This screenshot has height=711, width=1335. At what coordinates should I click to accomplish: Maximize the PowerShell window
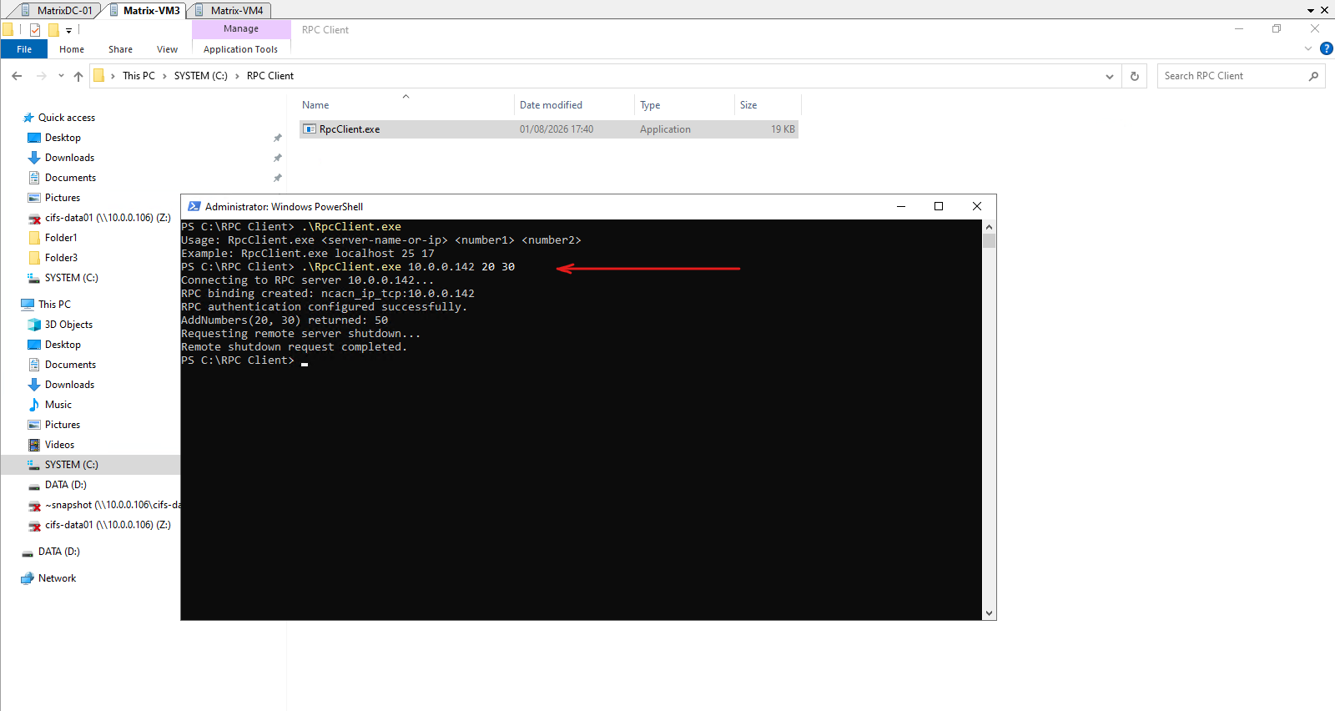pyautogui.click(x=939, y=206)
